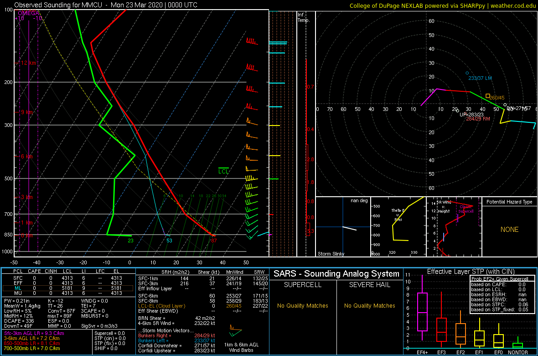The height and width of the screenshot is (356, 538).
Task: Click the 'Bunkers Right = 284/29 kt' line
Action: [x=176, y=336]
